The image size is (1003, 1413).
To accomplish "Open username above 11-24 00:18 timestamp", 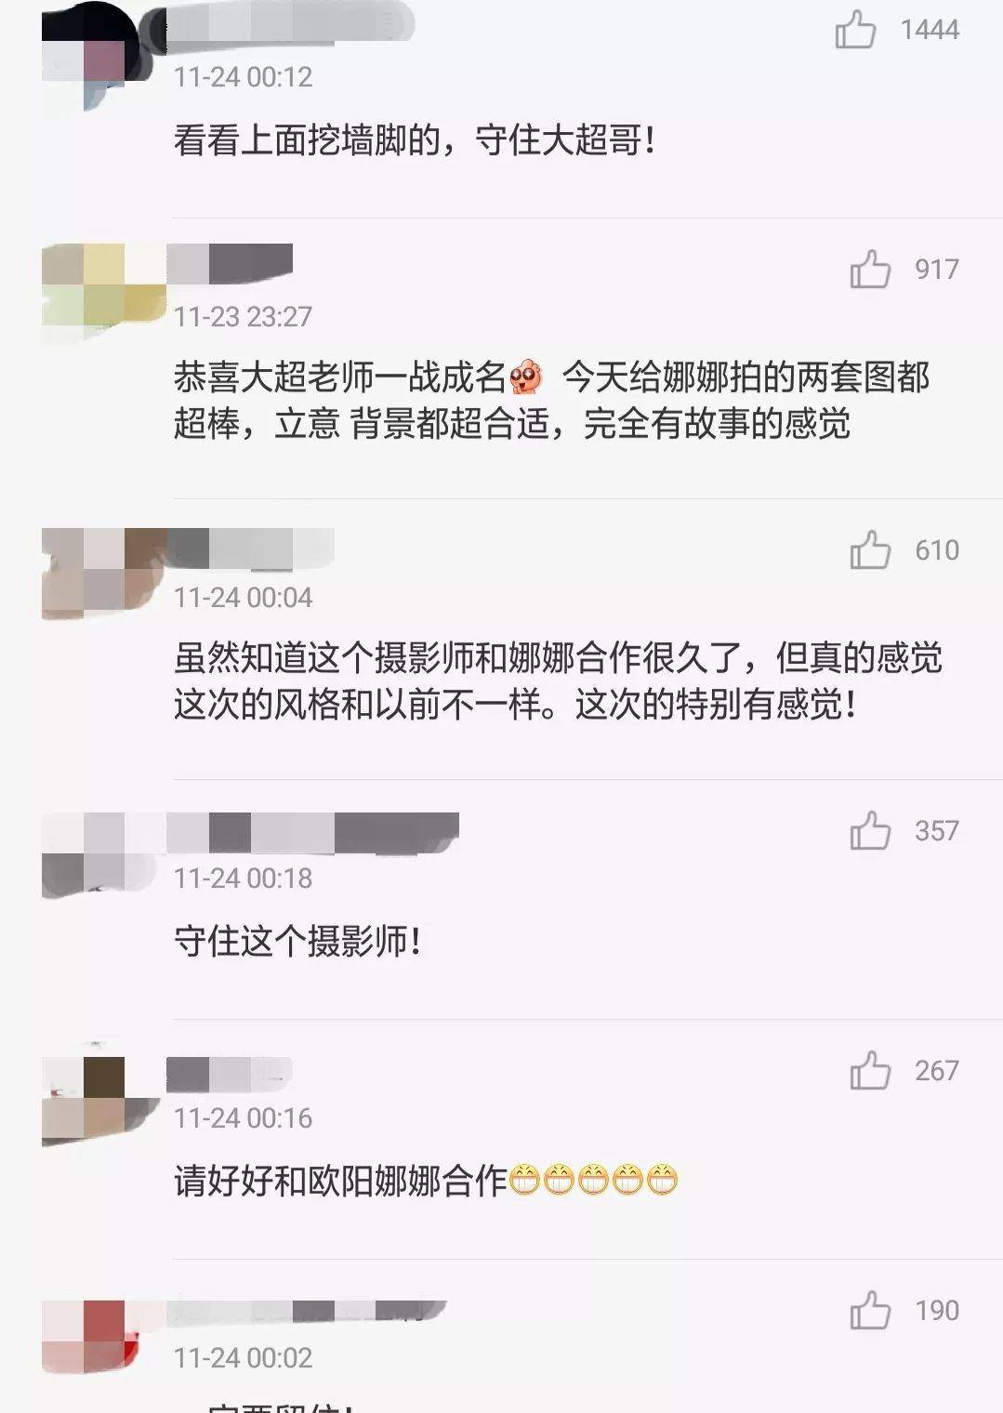I will [313, 832].
